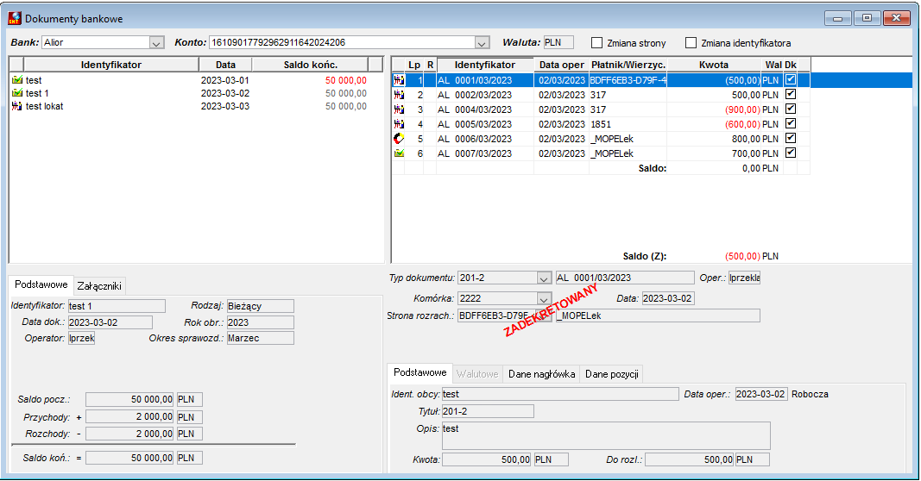Screen dimensions: 921x481
Task: Click the status icon of statement test 1
Action: pyautogui.click(x=17, y=93)
